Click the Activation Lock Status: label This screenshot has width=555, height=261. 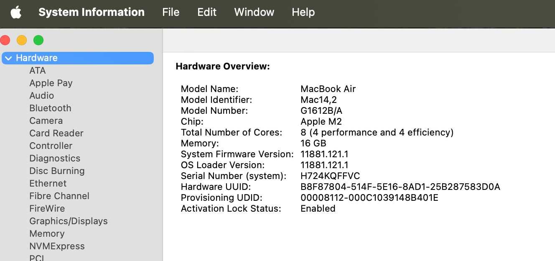(231, 208)
